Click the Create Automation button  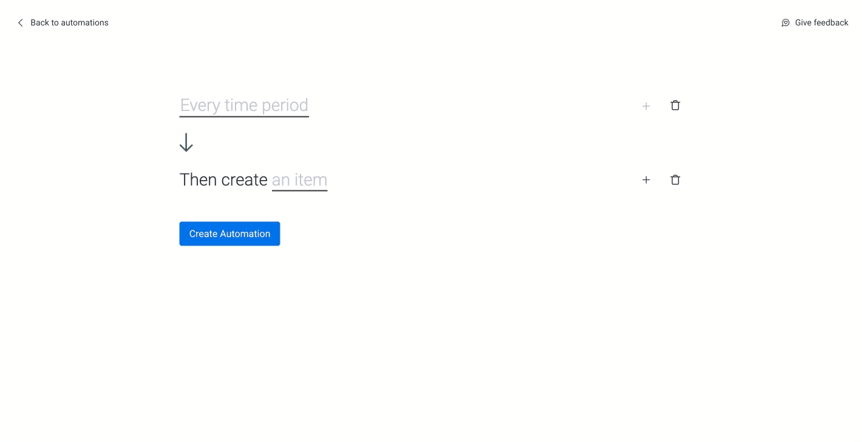pos(229,233)
